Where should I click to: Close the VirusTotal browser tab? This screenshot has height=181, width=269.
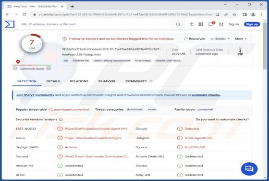click(x=62, y=7)
